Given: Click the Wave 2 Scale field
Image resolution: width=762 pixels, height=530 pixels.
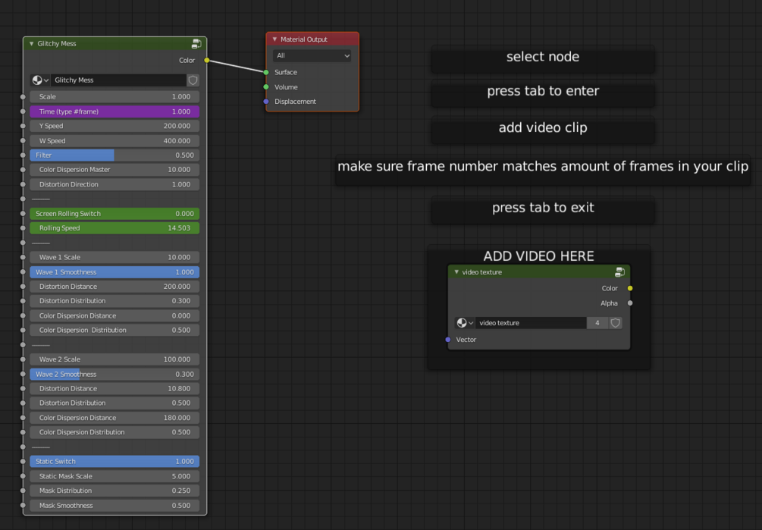Looking at the screenshot, I should tap(114, 359).
